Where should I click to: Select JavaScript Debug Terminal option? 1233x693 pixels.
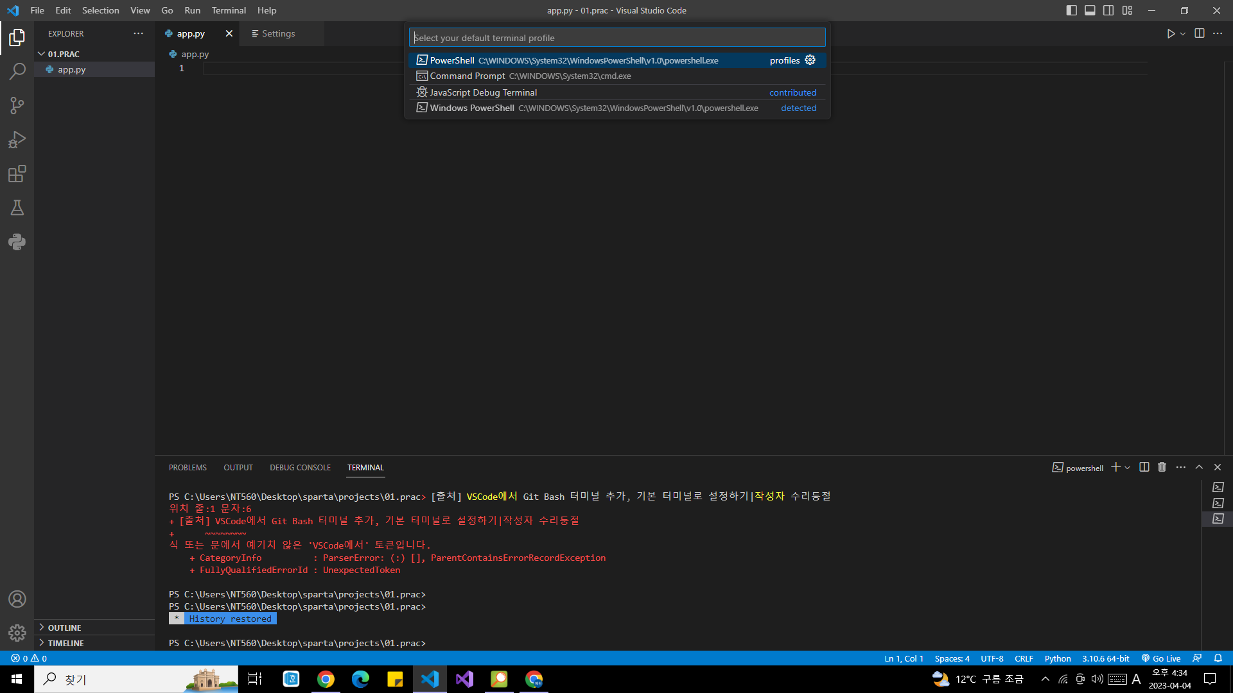coord(617,92)
